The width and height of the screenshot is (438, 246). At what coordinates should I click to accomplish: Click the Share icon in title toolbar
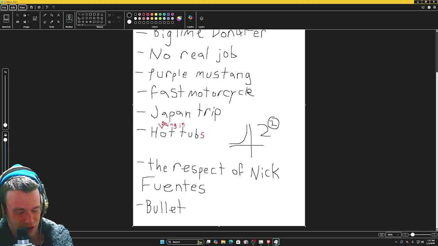click(39, 7)
